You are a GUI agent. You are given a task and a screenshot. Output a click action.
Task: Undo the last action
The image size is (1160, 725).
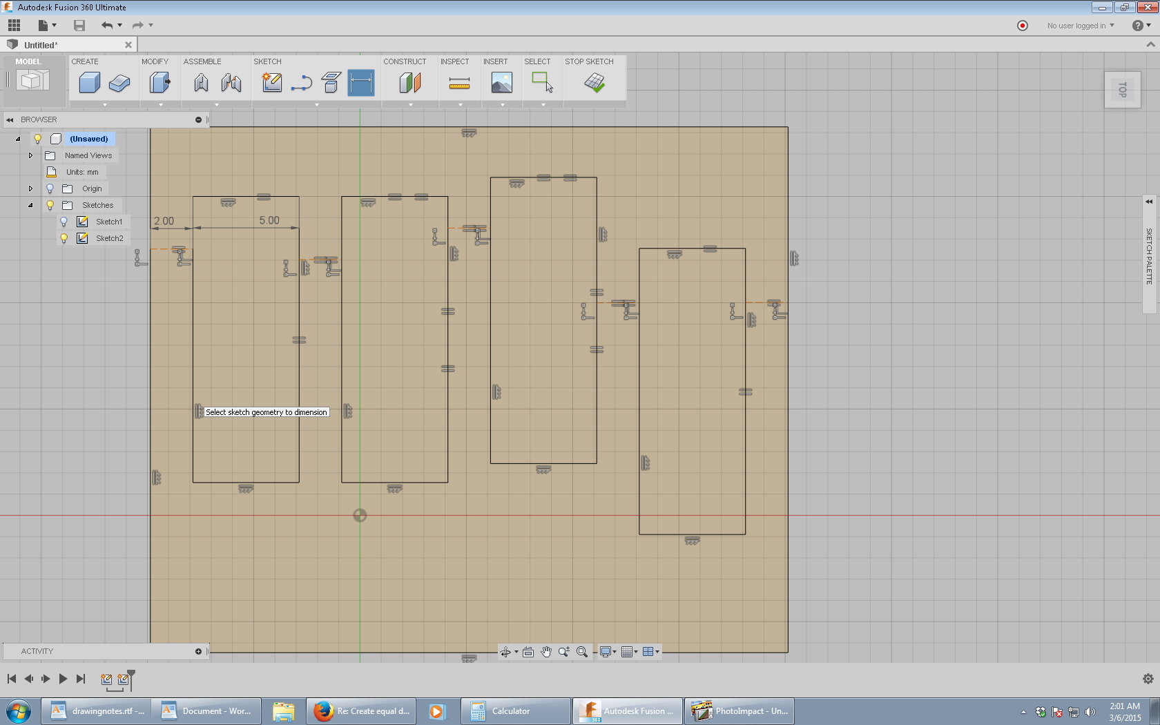point(107,26)
